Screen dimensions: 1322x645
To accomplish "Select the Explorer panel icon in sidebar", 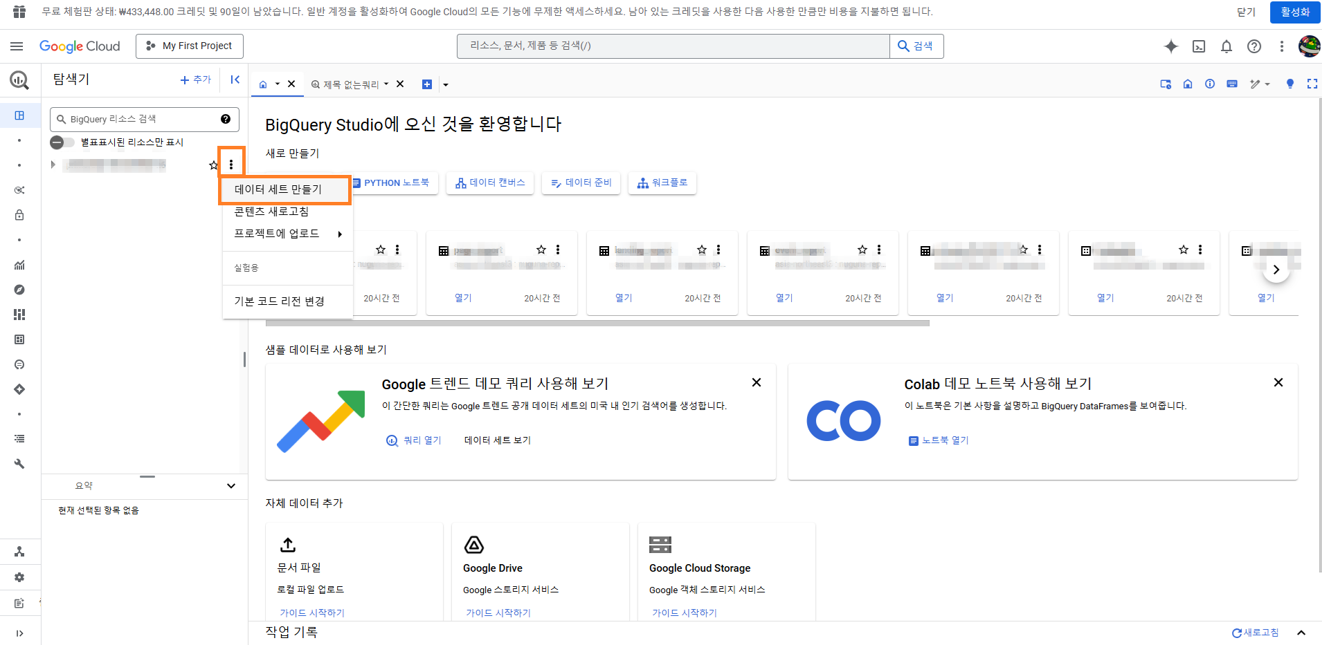I will click(x=19, y=115).
